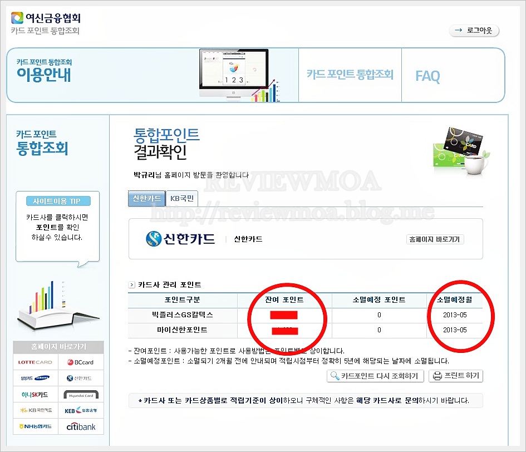Open the BC Card homepage logo
This screenshot has width=526, height=452.
(x=81, y=362)
